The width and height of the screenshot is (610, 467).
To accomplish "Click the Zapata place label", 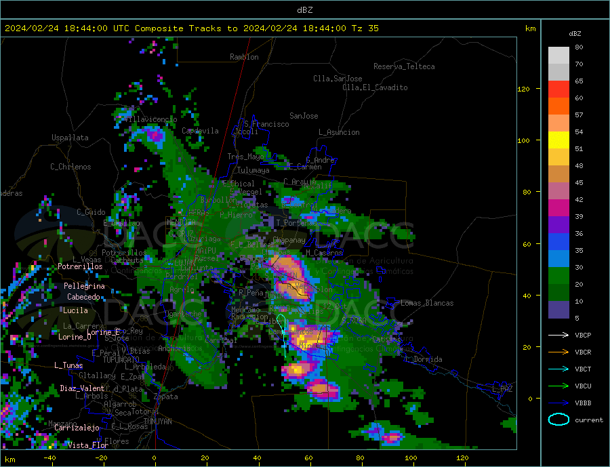I will coord(166,397).
